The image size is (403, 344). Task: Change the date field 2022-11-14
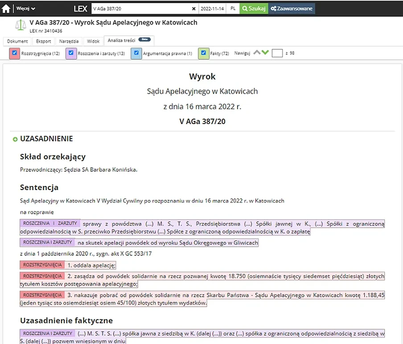click(212, 9)
